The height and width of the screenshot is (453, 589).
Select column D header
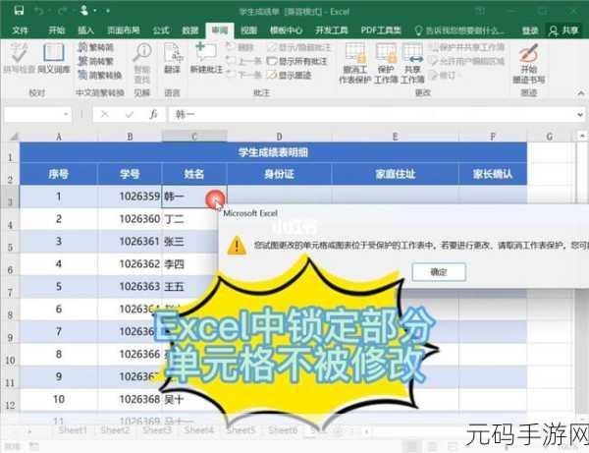[279, 137]
